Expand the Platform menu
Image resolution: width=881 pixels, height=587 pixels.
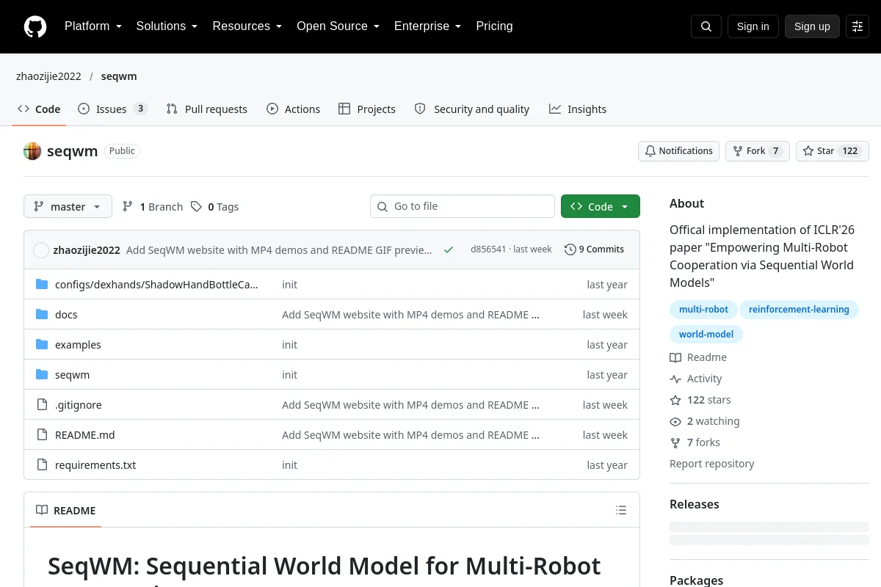(x=93, y=26)
